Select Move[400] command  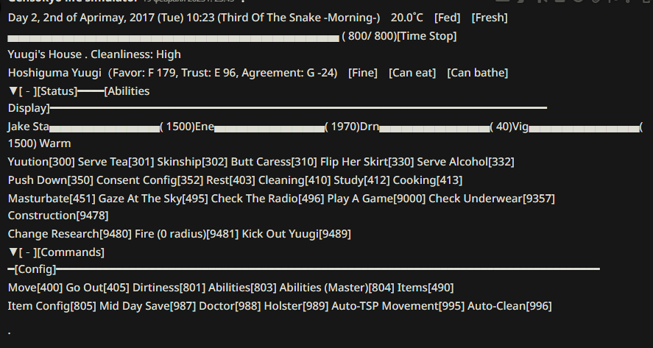point(35,288)
